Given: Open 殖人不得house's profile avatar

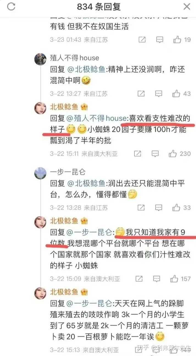Looking at the screenshot, I should pyautogui.click(x=40, y=58).
